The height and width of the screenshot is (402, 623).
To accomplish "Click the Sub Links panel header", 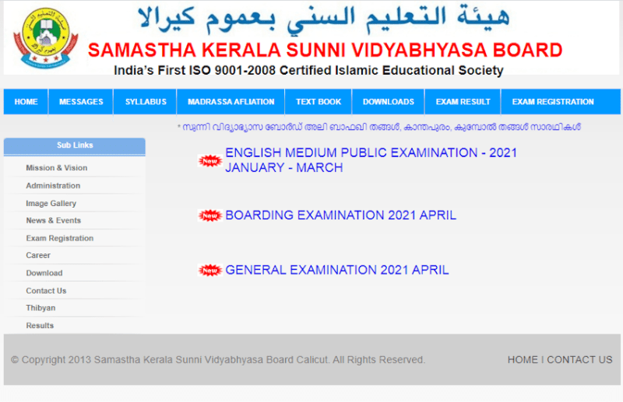I will point(75,145).
